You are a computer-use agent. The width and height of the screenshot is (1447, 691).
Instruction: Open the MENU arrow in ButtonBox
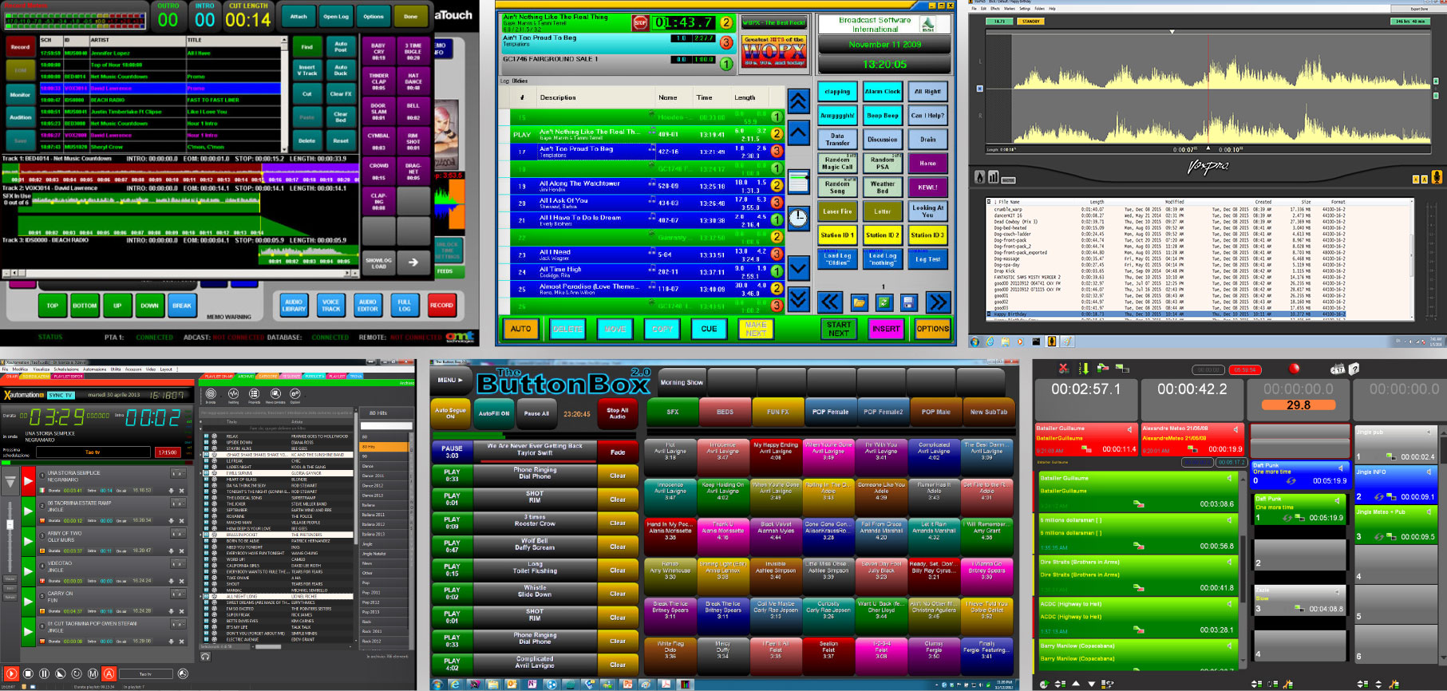pyautogui.click(x=450, y=380)
